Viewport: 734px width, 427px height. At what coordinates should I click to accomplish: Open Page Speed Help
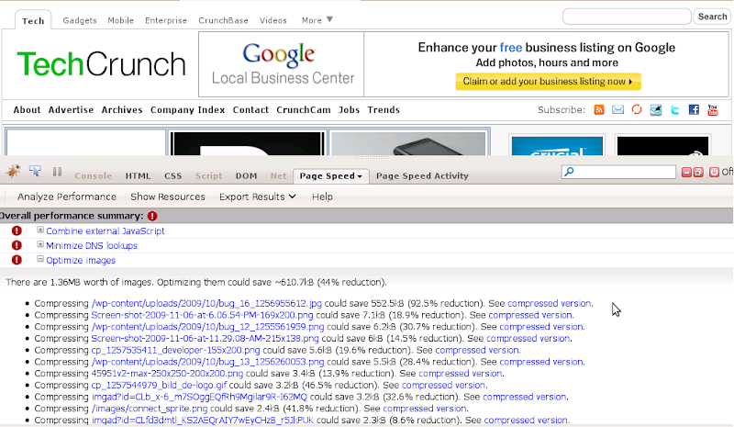click(x=322, y=197)
